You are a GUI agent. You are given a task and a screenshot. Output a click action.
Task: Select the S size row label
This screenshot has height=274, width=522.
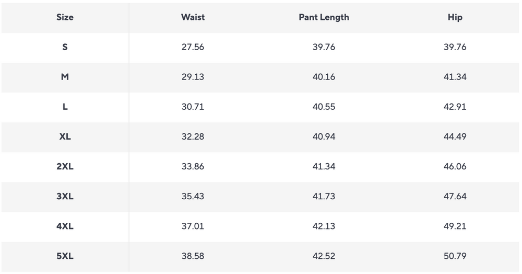[65, 47]
